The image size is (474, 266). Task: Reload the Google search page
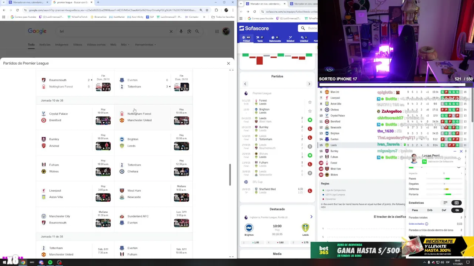(17, 10)
